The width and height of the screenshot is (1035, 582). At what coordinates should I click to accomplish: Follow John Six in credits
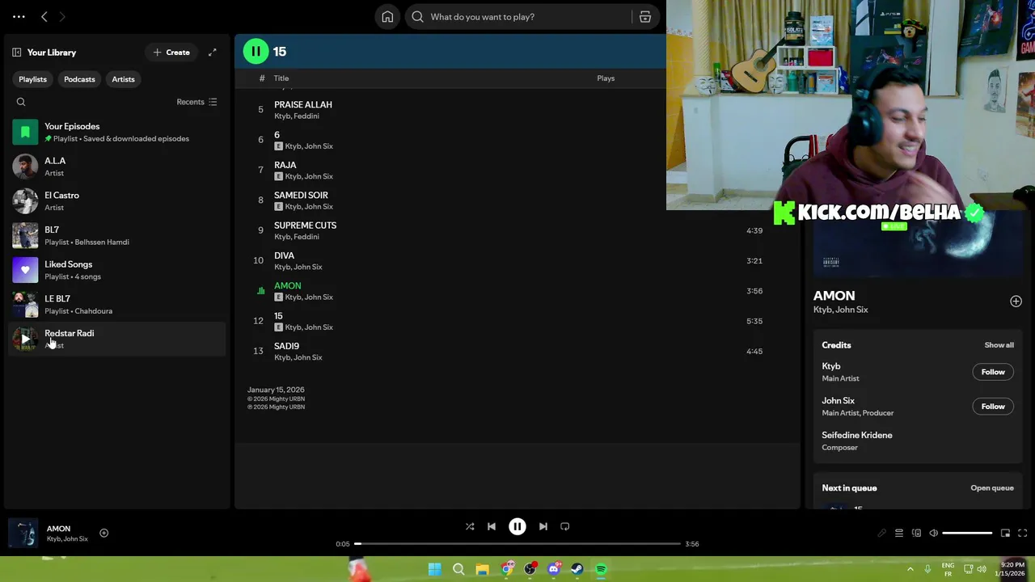pyautogui.click(x=993, y=407)
